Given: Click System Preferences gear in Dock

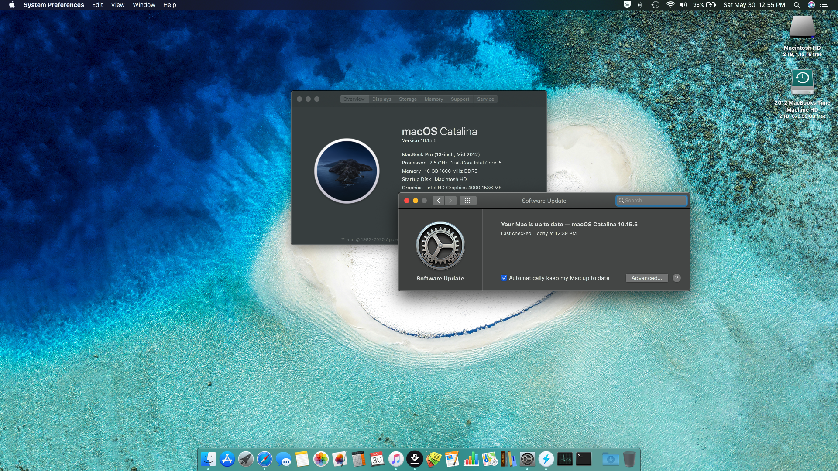Looking at the screenshot, I should click(x=527, y=459).
